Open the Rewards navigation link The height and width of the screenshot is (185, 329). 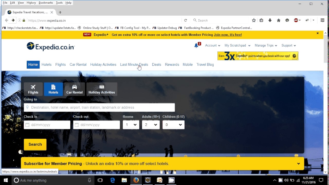point(172,64)
